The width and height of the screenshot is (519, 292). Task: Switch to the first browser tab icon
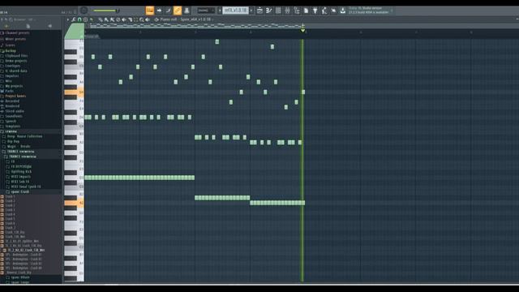click(x=6, y=26)
